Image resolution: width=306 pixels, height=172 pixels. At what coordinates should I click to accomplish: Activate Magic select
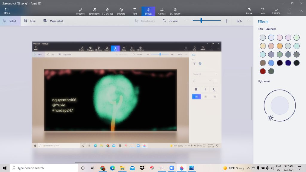point(53,21)
